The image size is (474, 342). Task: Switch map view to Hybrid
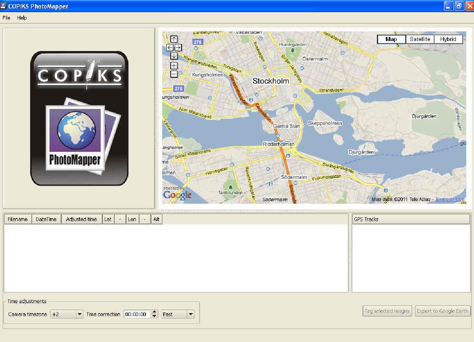(x=448, y=39)
